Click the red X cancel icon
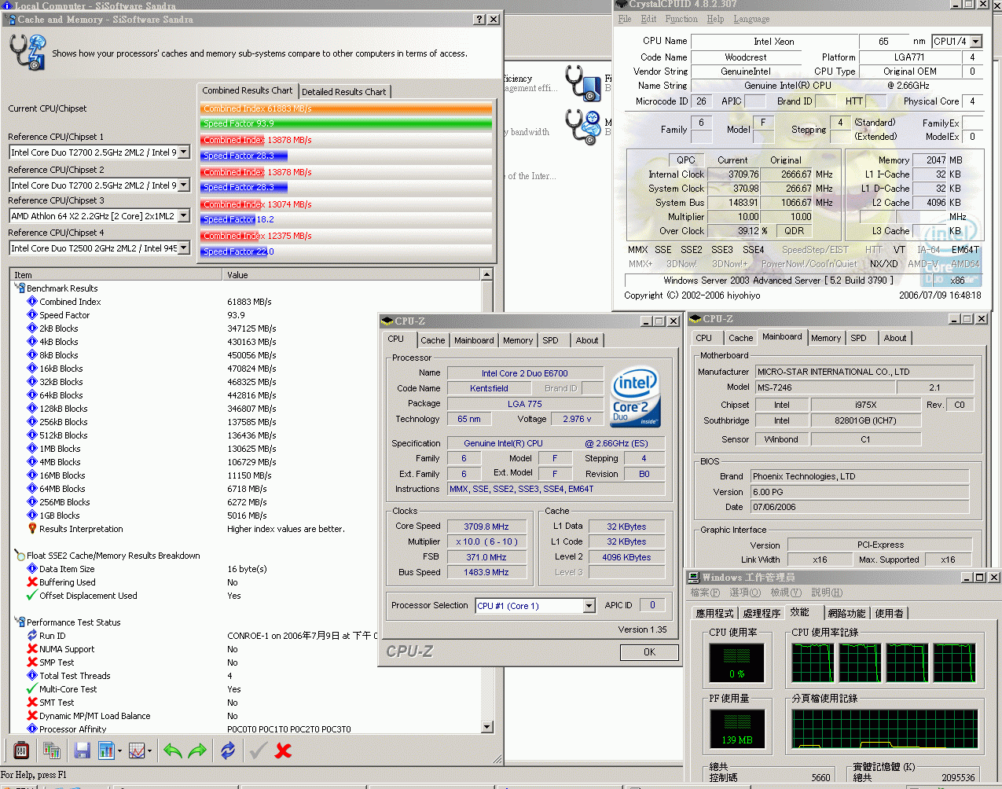The height and width of the screenshot is (789, 1002). click(x=284, y=750)
